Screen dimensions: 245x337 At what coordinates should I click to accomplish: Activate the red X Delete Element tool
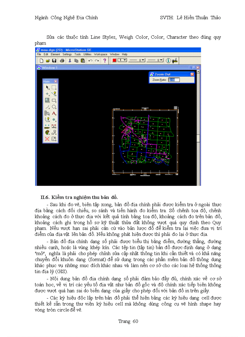47,139
